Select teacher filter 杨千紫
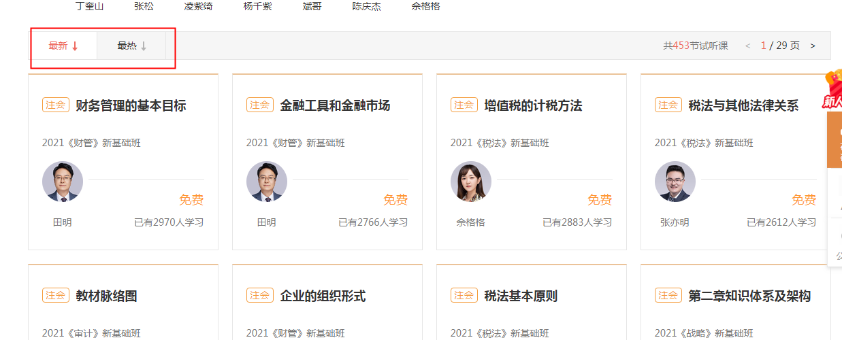Screen dimensions: 842x340 (x=257, y=7)
